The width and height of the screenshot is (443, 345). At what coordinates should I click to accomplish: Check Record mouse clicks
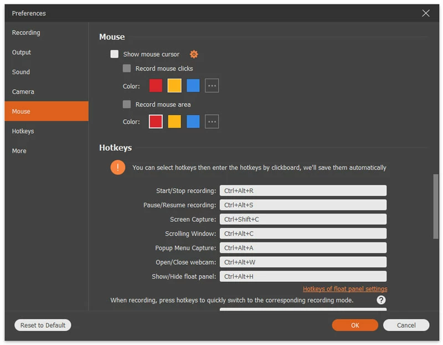pyautogui.click(x=126, y=68)
